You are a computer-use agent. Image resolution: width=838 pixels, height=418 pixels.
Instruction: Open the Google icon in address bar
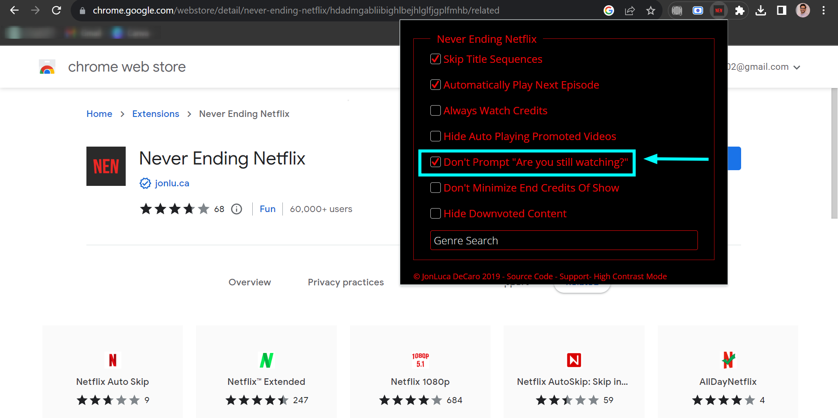click(608, 10)
